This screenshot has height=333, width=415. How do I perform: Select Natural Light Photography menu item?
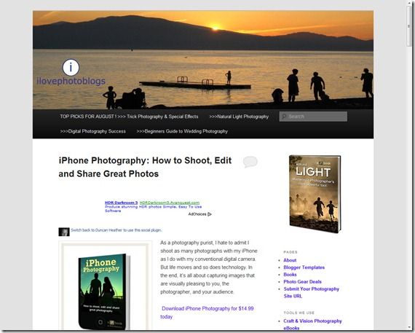tap(239, 117)
